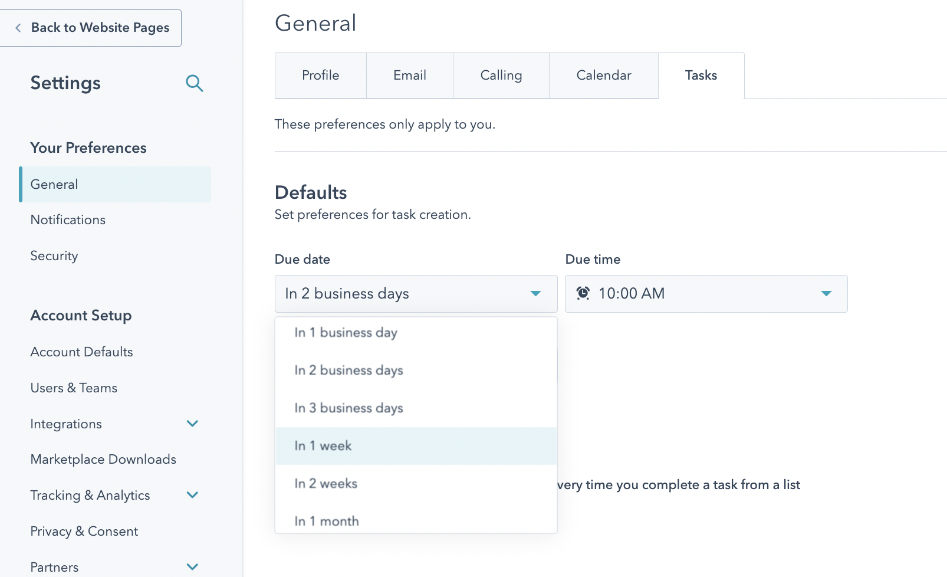947x577 pixels.
Task: Switch to the Profile tab
Action: coord(320,75)
